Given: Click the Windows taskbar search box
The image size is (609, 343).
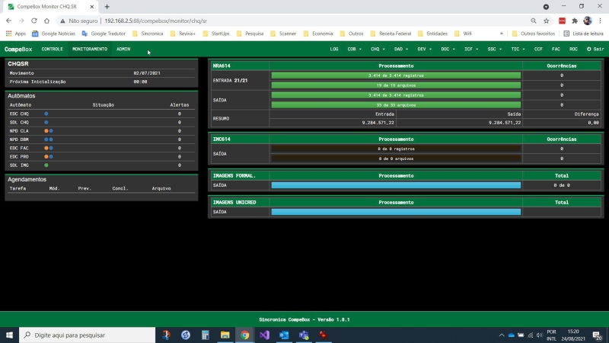Looking at the screenshot, I should tap(87, 335).
